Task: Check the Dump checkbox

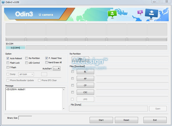Action: pos(8,74)
